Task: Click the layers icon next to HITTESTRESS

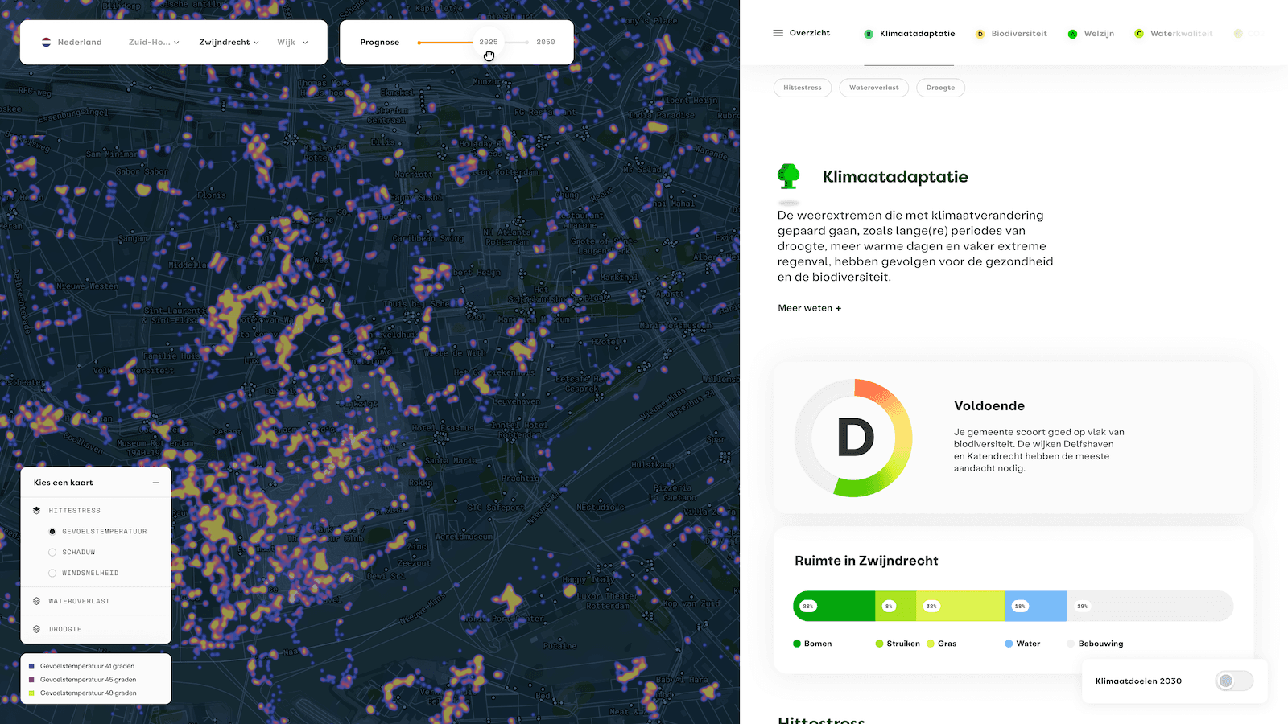Action: (37, 510)
